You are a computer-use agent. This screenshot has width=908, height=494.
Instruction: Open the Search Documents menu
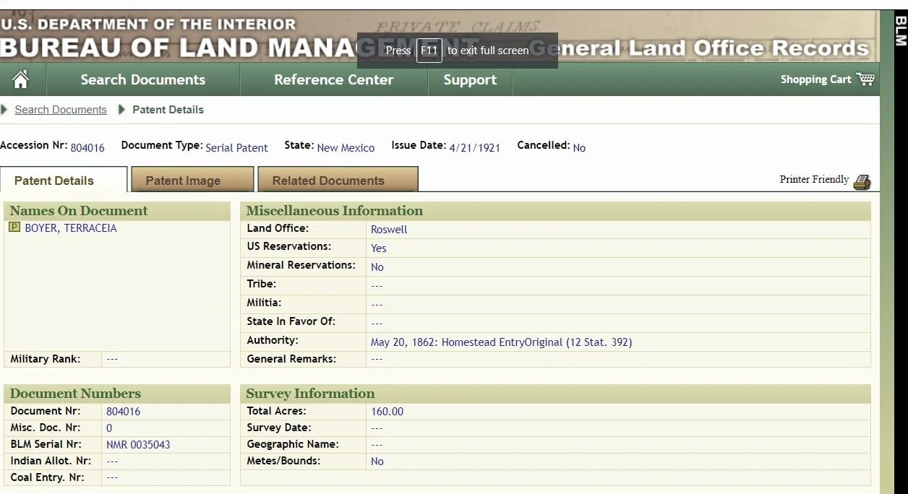142,79
